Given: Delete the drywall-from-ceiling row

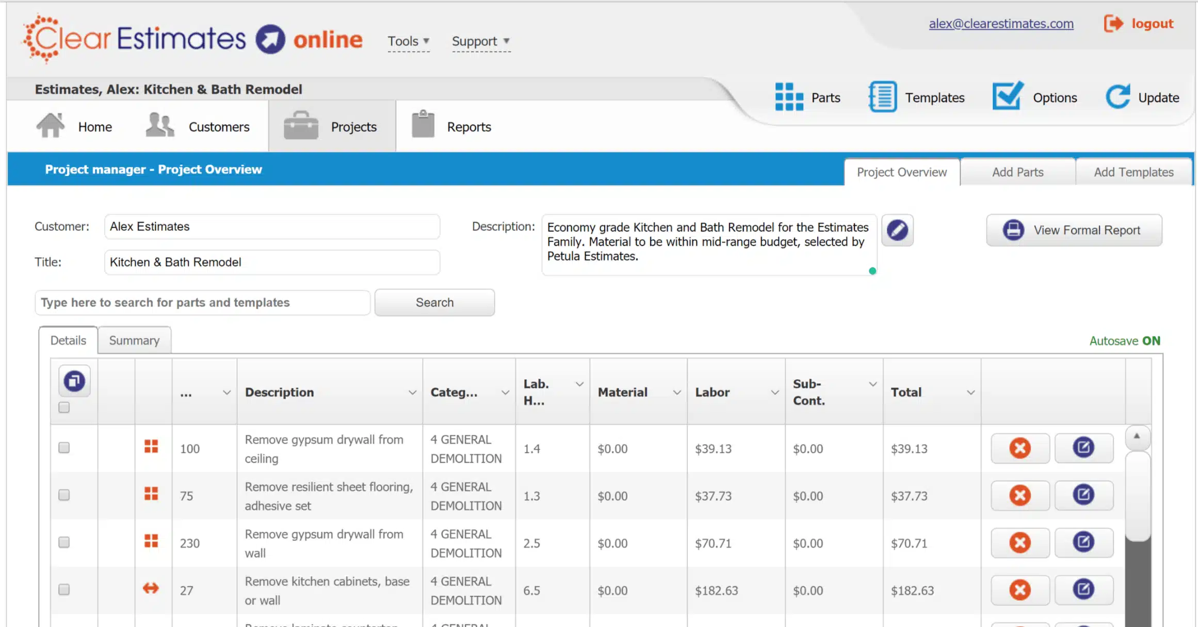Looking at the screenshot, I should click(1019, 448).
